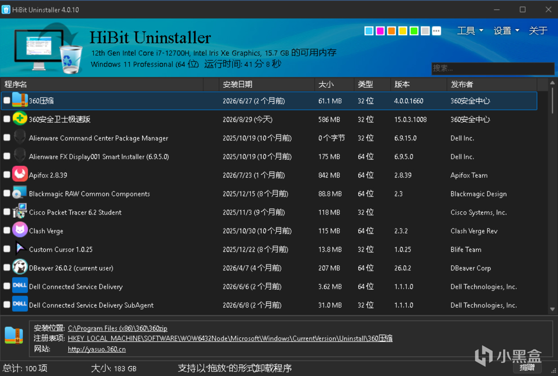The image size is (558, 376).
Task: Sort list by 版本 column header
Action: click(418, 85)
